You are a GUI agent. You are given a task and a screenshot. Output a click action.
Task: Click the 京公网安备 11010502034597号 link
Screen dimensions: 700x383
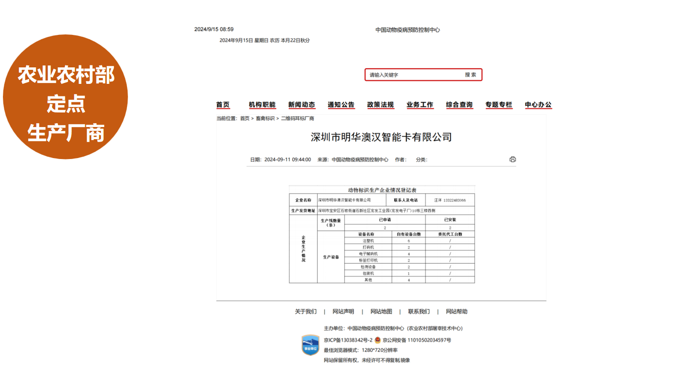coord(417,340)
